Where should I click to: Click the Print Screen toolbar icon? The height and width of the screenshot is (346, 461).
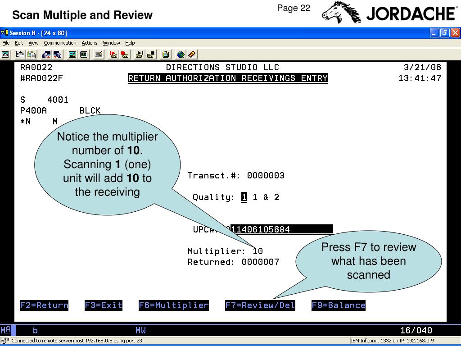coord(5,55)
